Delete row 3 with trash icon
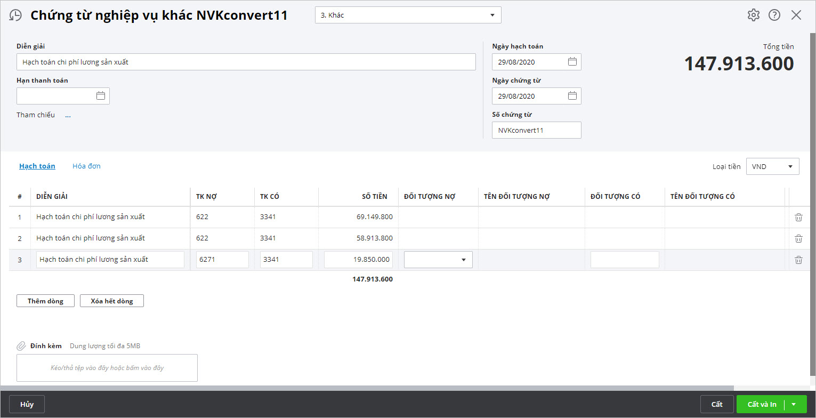 [x=798, y=260]
